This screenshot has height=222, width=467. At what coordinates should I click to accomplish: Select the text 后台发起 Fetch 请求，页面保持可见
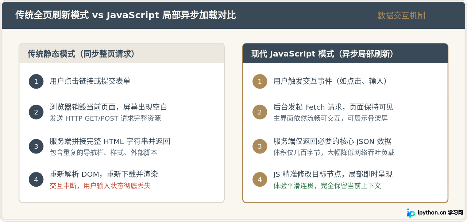point(333,107)
